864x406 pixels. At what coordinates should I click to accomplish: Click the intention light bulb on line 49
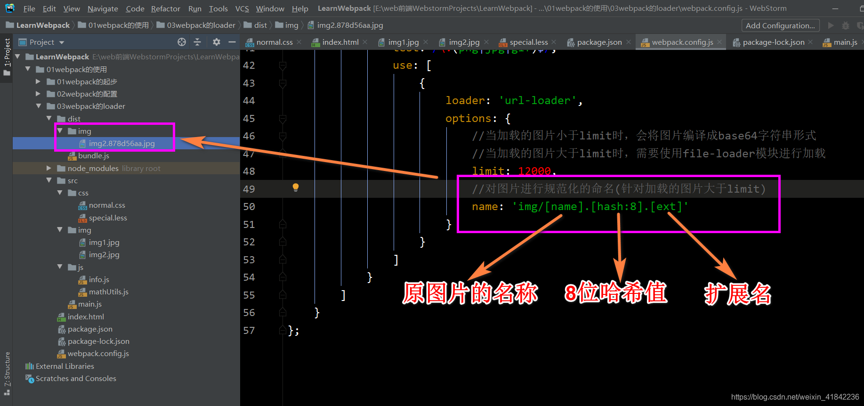pos(296,187)
